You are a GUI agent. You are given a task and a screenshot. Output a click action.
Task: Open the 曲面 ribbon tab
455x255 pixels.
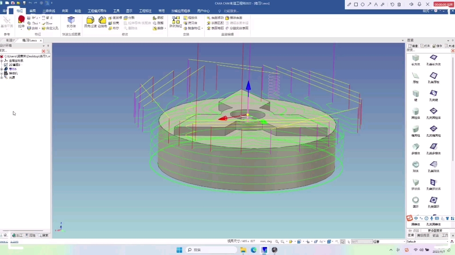(65, 11)
